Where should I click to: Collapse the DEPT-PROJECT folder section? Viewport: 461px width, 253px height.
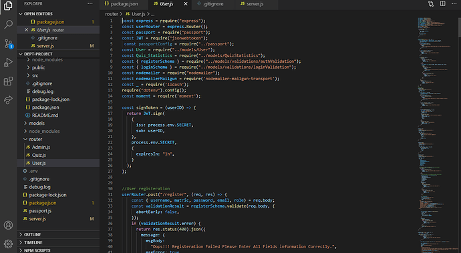[x=58, y=54]
